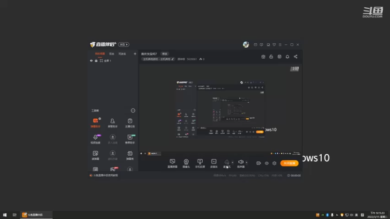Image resolution: width=390 pixels, height=219 pixels.
Task: Add a camera source
Action: coord(186,164)
